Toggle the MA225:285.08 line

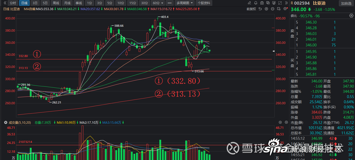[186, 9]
